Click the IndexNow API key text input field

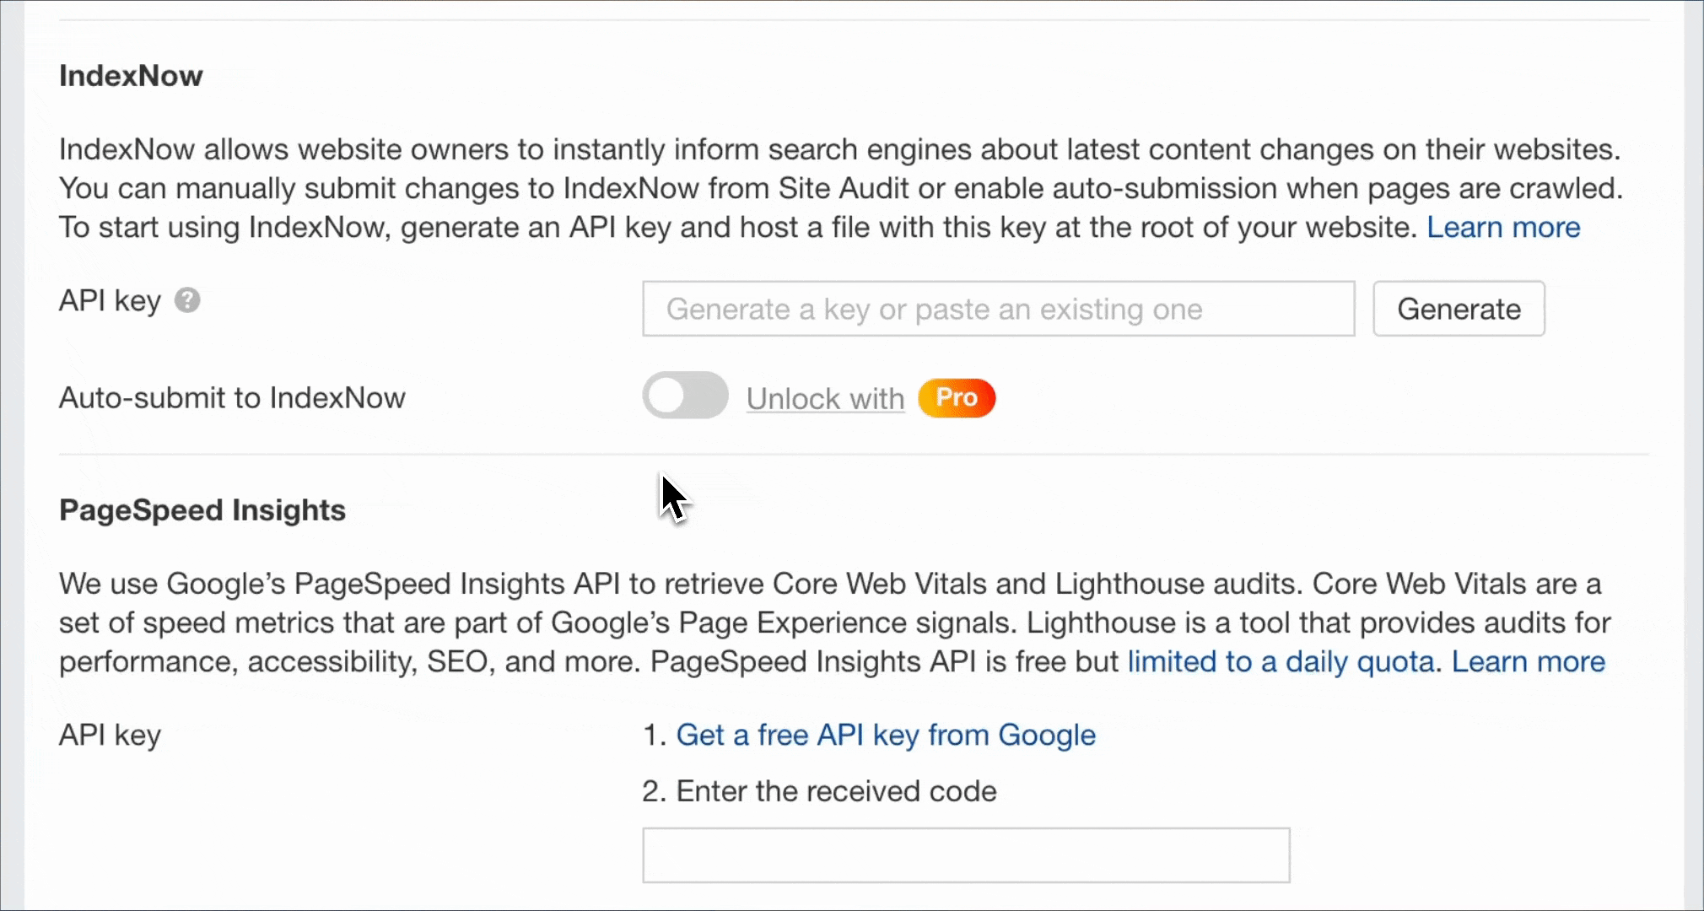pyautogui.click(x=997, y=308)
